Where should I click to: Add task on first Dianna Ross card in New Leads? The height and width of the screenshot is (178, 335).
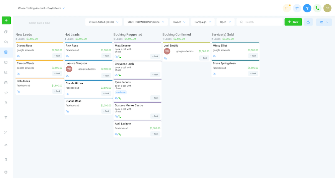[x=57, y=56]
